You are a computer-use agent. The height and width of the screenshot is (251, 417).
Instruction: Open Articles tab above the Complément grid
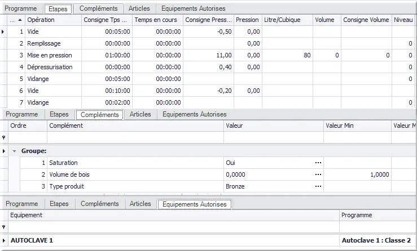pyautogui.click(x=140, y=114)
